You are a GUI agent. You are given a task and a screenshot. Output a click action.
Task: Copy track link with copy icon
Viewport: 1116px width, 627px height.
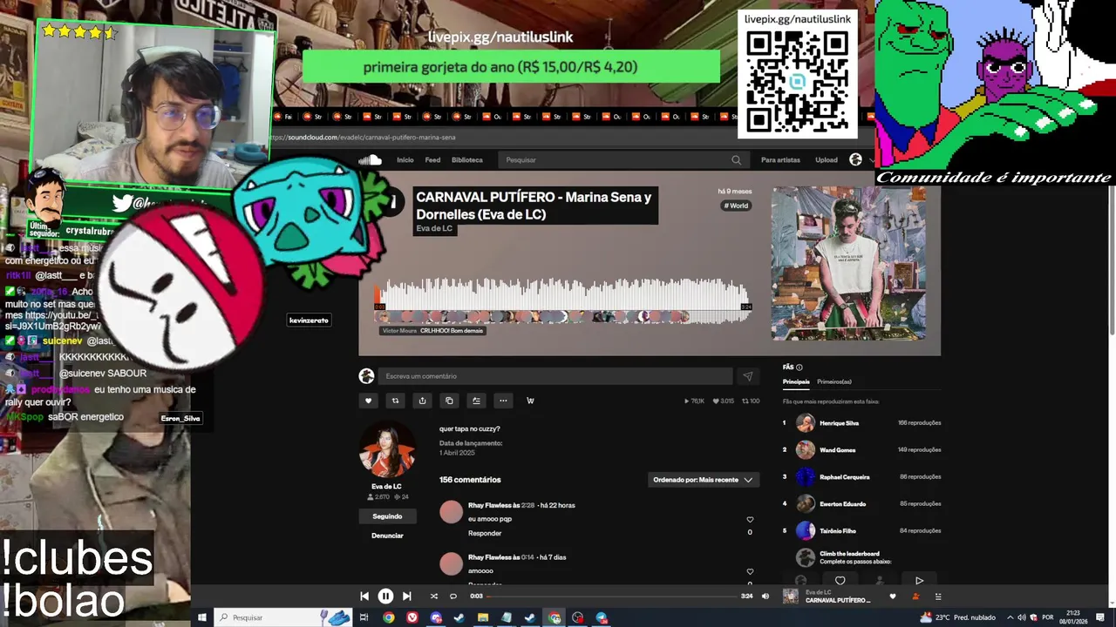[x=449, y=401]
